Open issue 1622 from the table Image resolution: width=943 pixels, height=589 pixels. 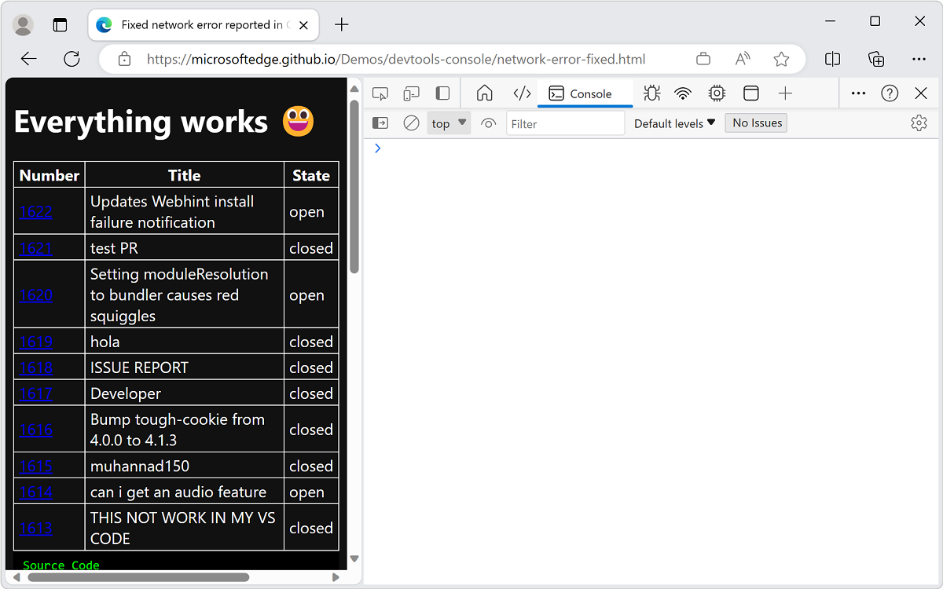35,210
